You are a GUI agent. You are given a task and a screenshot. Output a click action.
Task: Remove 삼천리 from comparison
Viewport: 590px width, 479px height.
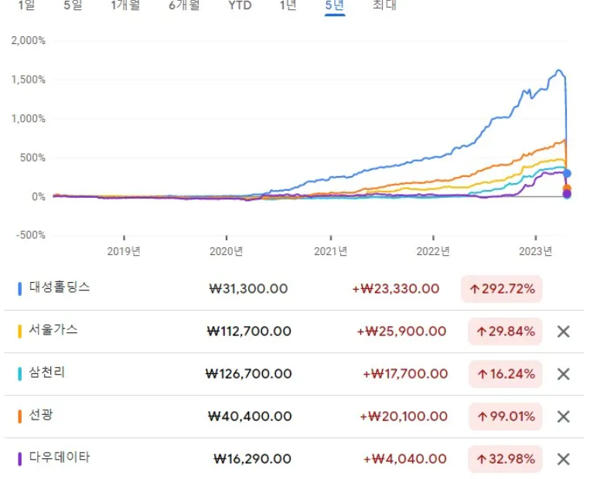click(x=563, y=374)
